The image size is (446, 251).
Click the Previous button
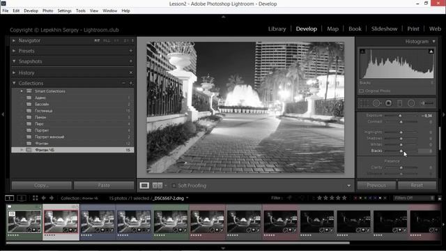(376, 185)
